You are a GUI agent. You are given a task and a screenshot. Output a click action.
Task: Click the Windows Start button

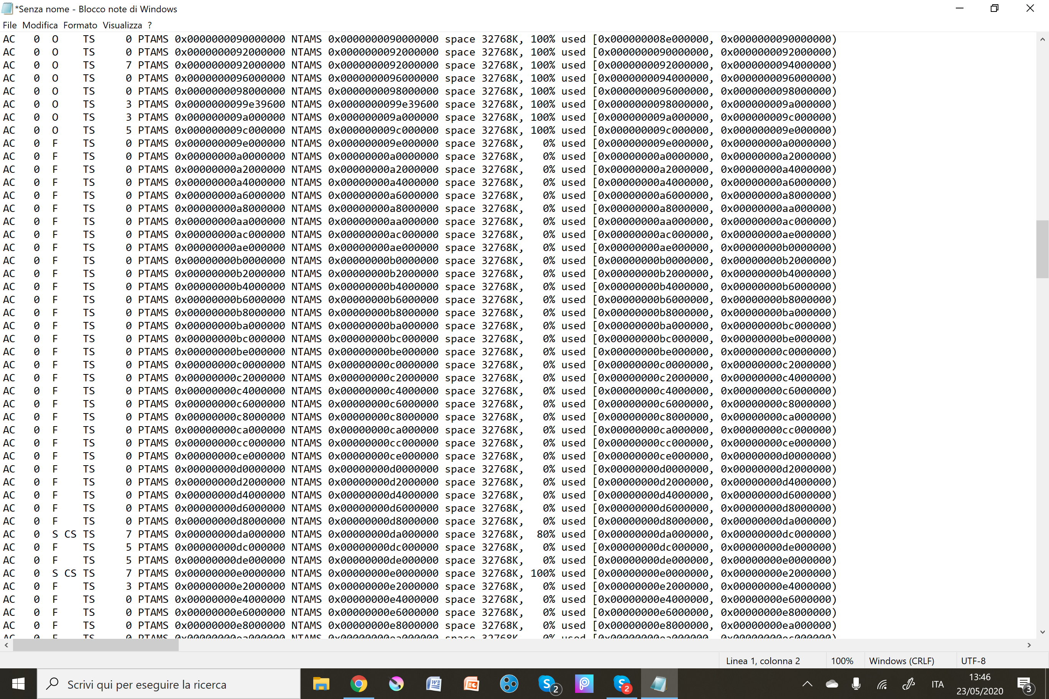click(18, 684)
